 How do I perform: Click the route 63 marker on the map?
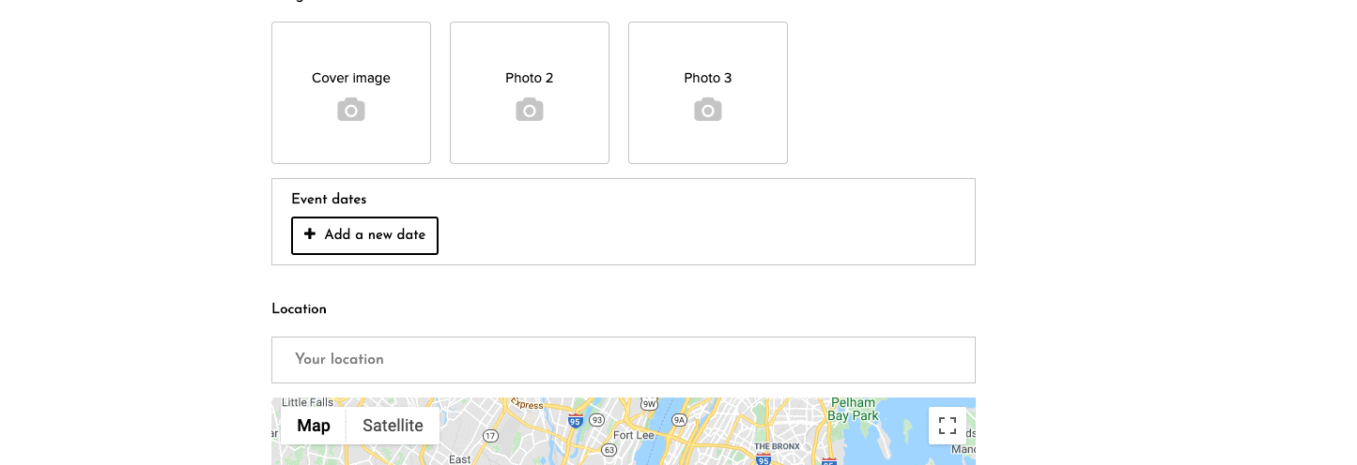[x=609, y=449]
